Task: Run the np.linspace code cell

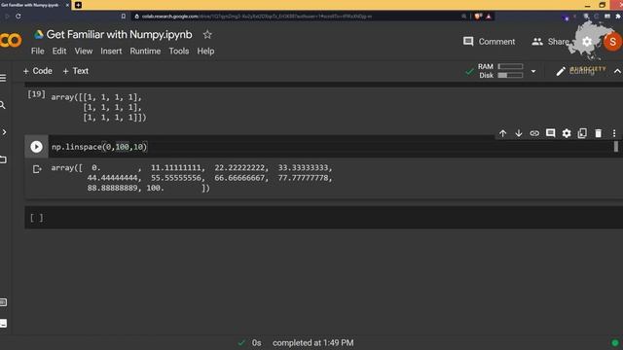Action: tap(36, 147)
